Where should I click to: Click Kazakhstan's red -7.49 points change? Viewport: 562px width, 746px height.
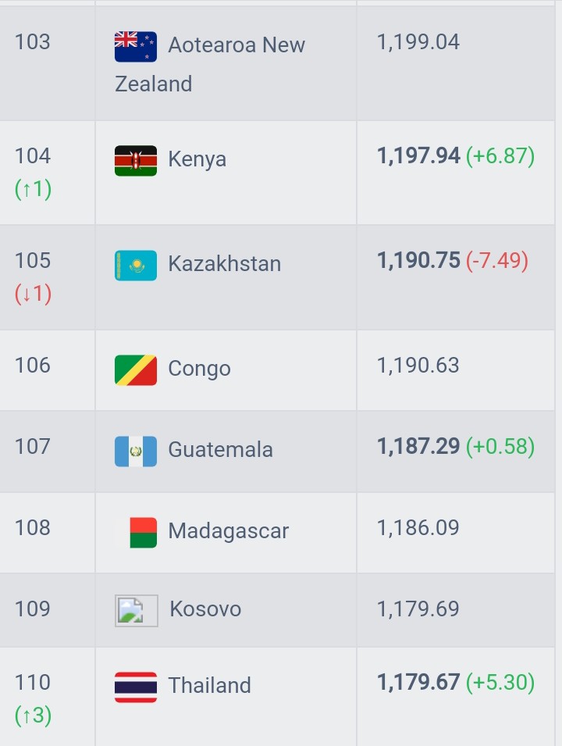pos(497,261)
